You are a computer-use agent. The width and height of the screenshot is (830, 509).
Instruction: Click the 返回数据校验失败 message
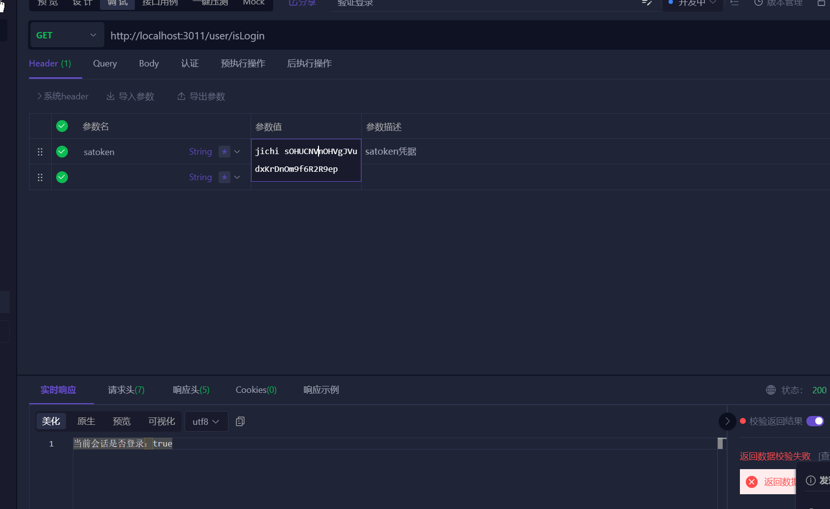coord(775,456)
